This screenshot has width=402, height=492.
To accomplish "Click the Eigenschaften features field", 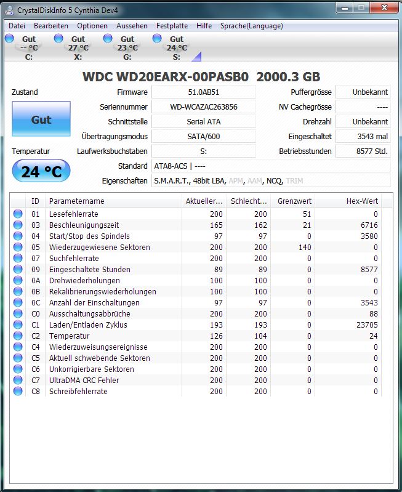I will [x=271, y=181].
